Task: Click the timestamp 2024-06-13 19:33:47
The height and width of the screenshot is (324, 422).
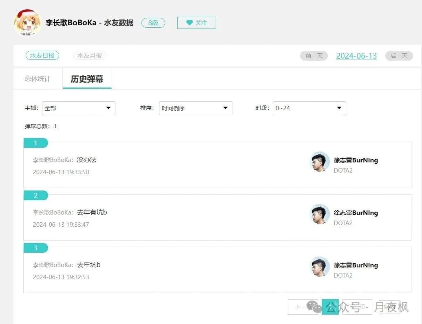Action: (61, 225)
